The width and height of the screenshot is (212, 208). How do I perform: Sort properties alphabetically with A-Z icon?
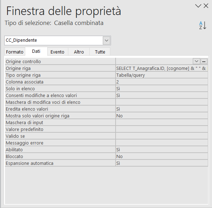[x=202, y=25]
